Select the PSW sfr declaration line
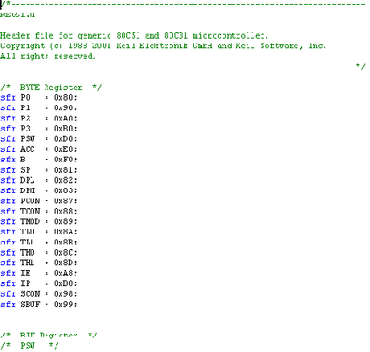The image size is (370, 352). [x=39, y=139]
